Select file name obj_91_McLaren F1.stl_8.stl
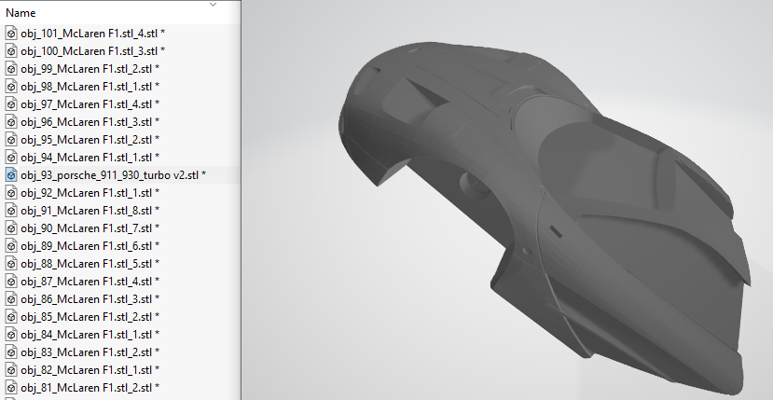Viewport: 773px width, 400px height. (90, 211)
